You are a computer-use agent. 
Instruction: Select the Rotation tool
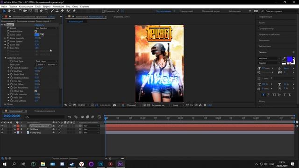(x=20, y=11)
